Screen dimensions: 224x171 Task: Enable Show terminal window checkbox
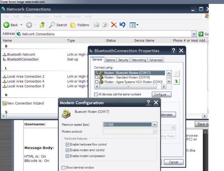click(x=63, y=168)
